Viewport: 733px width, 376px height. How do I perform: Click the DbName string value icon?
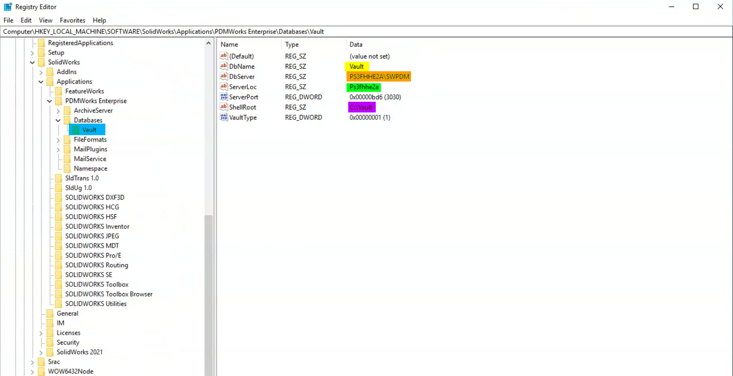coord(224,66)
